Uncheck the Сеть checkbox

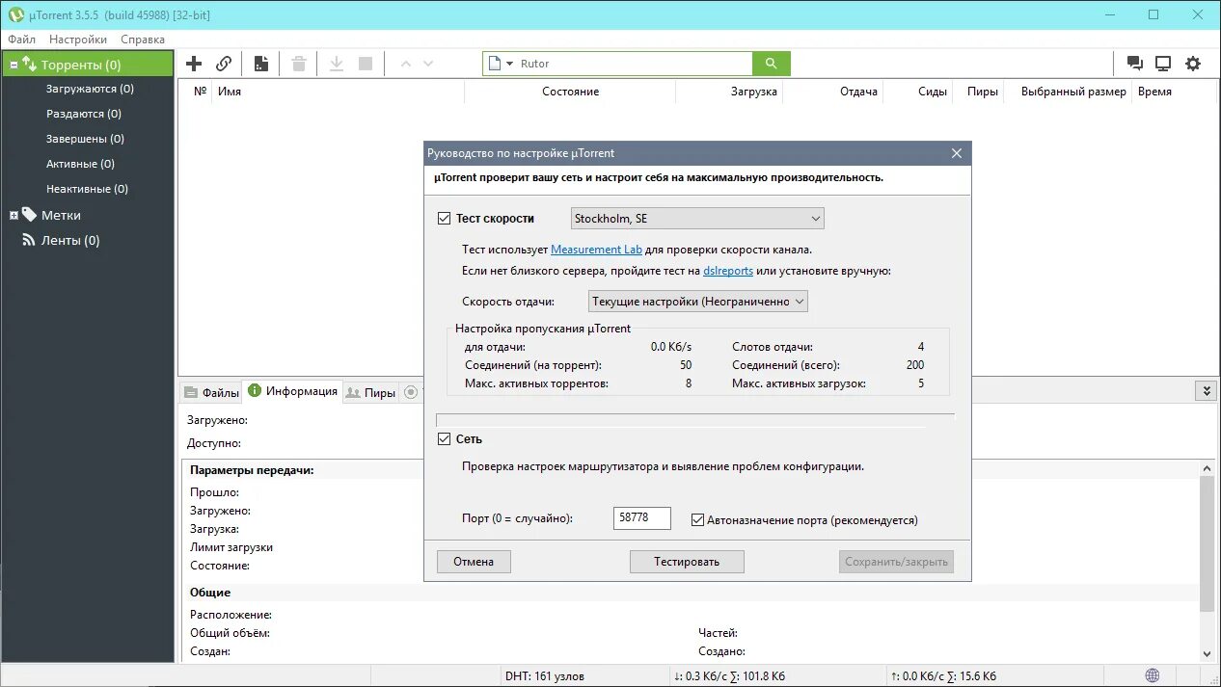(445, 438)
